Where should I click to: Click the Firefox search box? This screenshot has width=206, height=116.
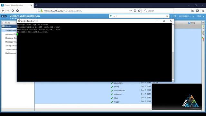point(158,11)
